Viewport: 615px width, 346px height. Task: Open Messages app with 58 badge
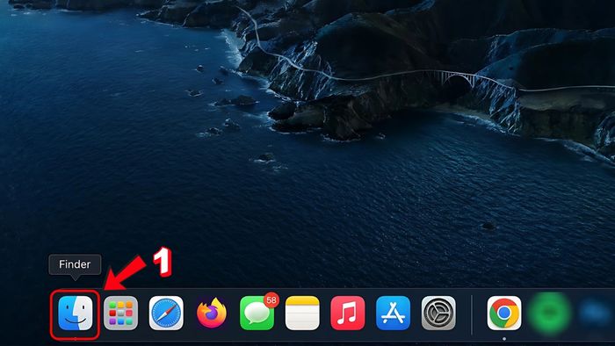point(257,314)
